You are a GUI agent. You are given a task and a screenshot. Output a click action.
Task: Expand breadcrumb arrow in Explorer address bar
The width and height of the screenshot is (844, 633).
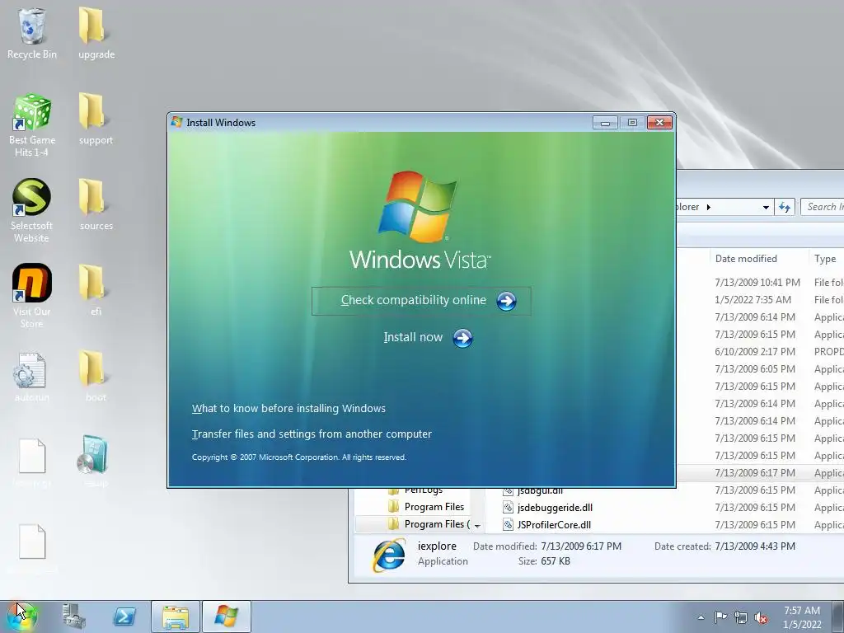[x=708, y=207]
